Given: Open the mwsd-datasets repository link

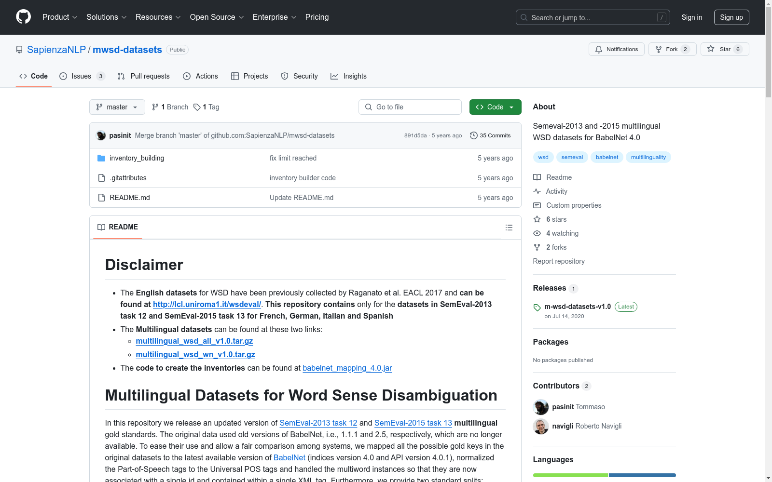Looking at the screenshot, I should pos(127,50).
